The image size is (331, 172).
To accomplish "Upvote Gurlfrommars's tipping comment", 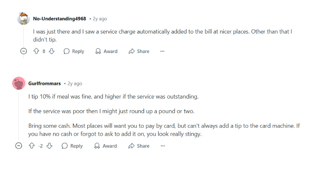I will (x=32, y=146).
